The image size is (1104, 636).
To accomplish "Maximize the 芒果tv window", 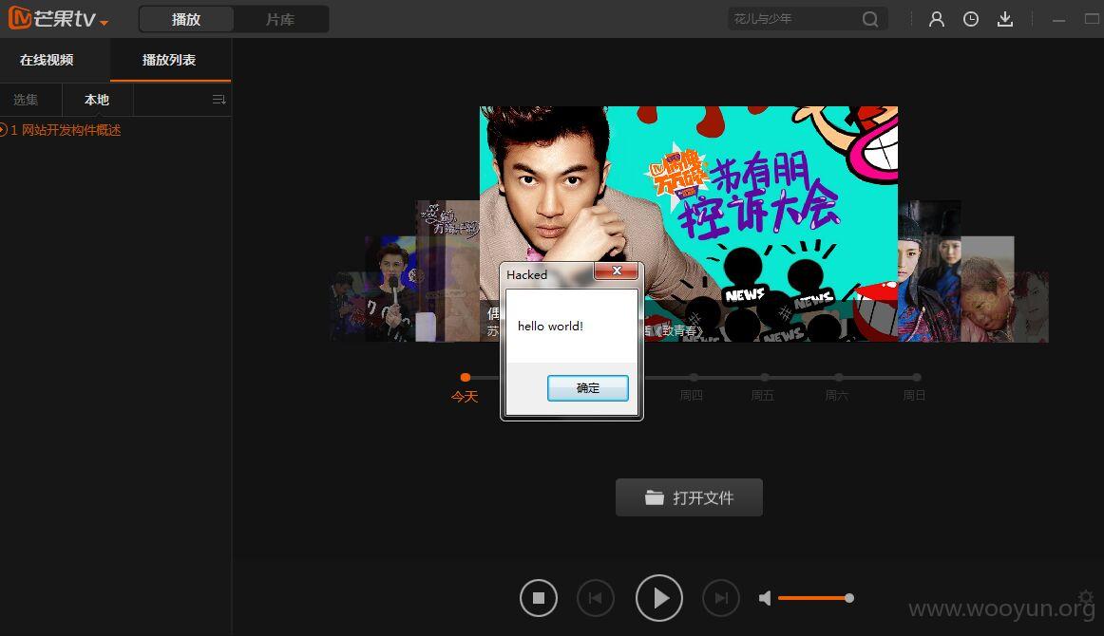I will (1092, 19).
